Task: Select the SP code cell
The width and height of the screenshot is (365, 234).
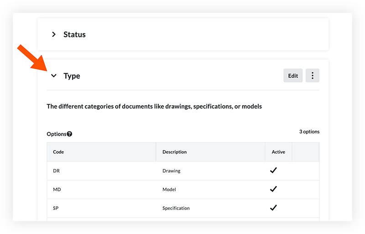Action: [57, 209]
